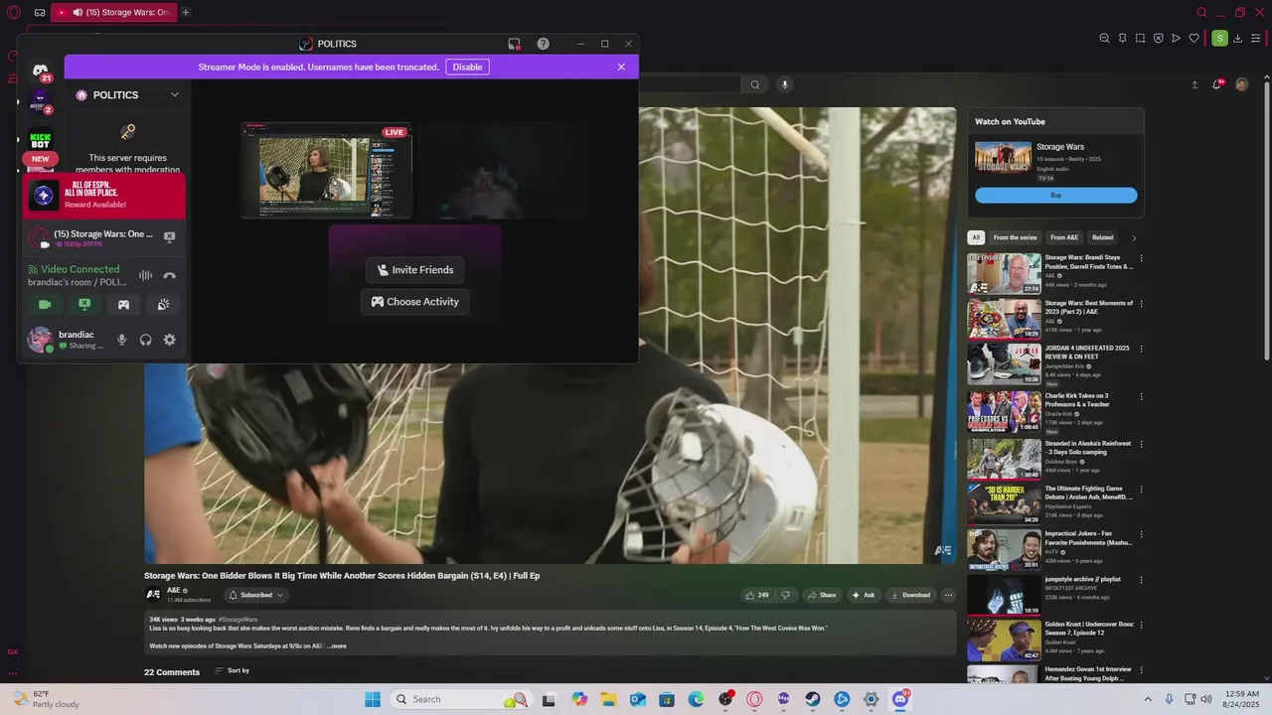This screenshot has width=1272, height=715.
Task: Open the brandiac user avatar
Action: 40,340
